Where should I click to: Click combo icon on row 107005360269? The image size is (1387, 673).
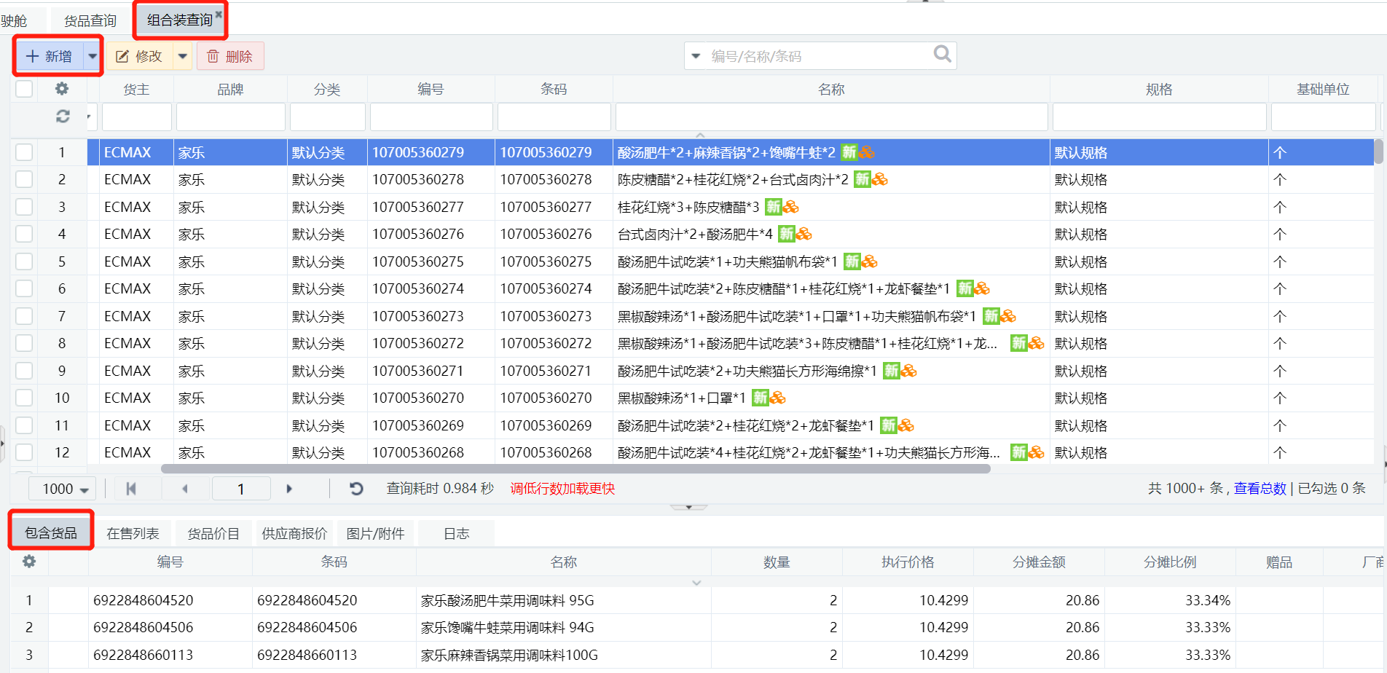tap(905, 425)
